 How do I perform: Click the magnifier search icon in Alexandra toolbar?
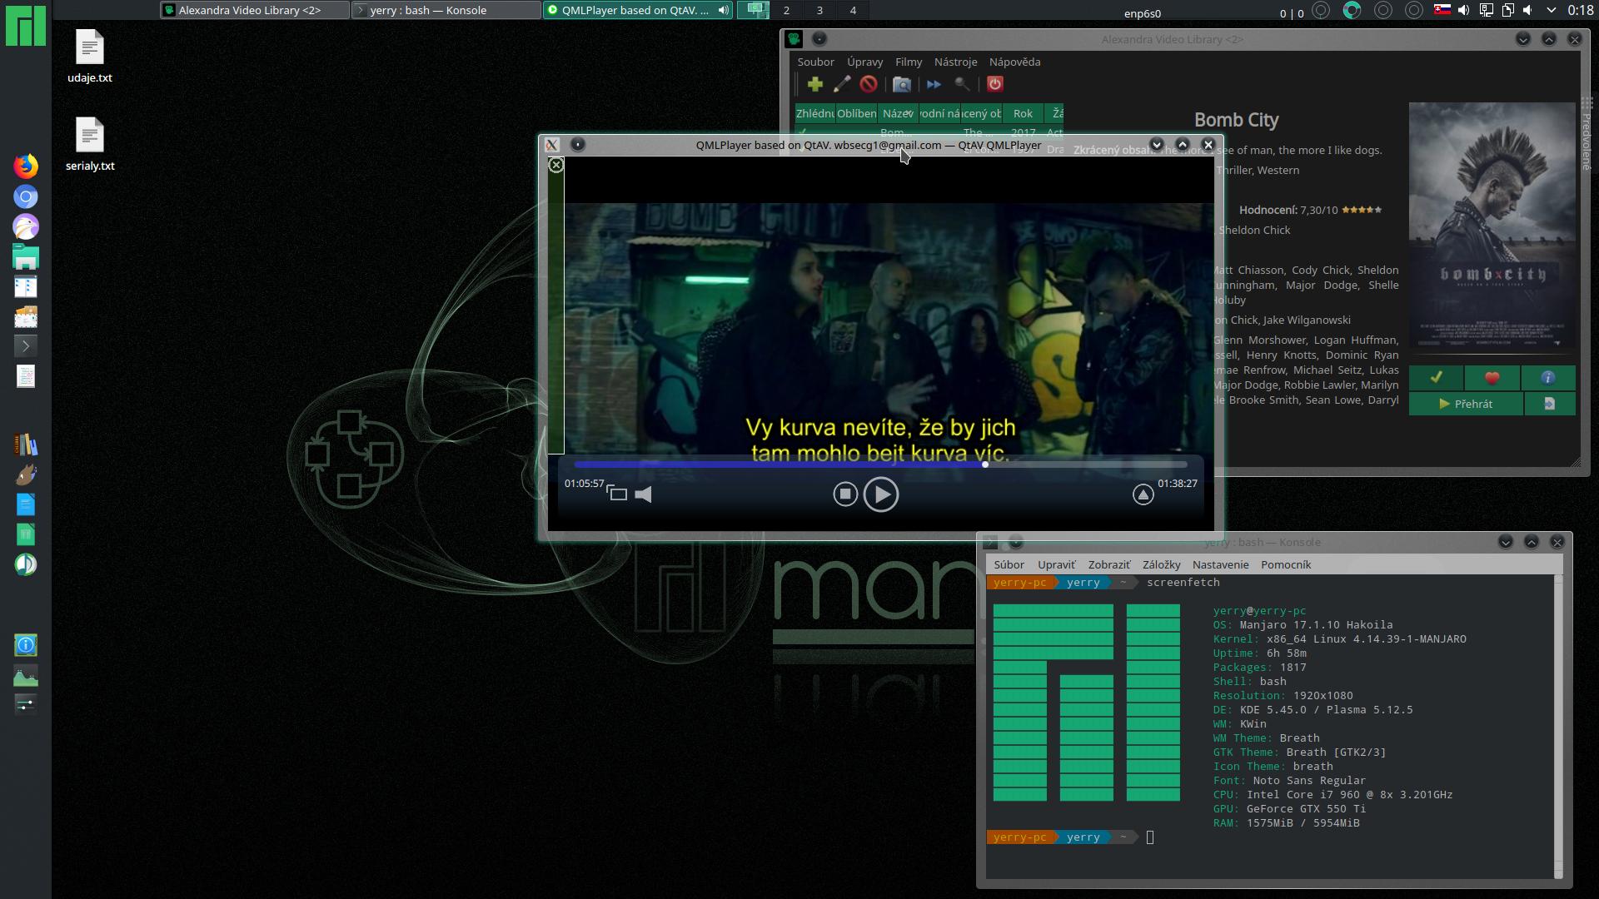point(962,84)
